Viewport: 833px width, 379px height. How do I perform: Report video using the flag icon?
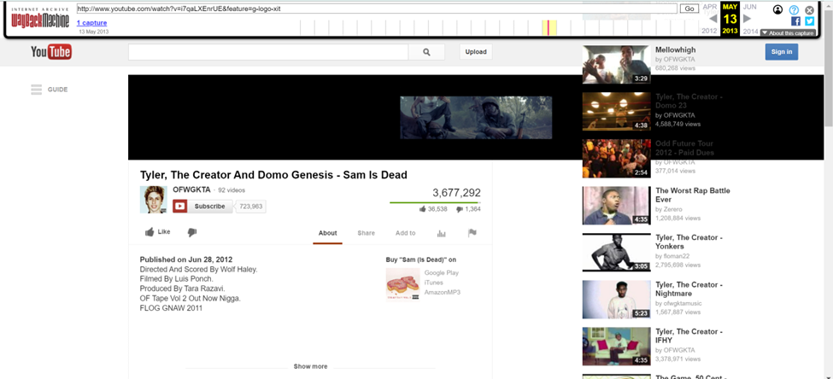point(472,232)
